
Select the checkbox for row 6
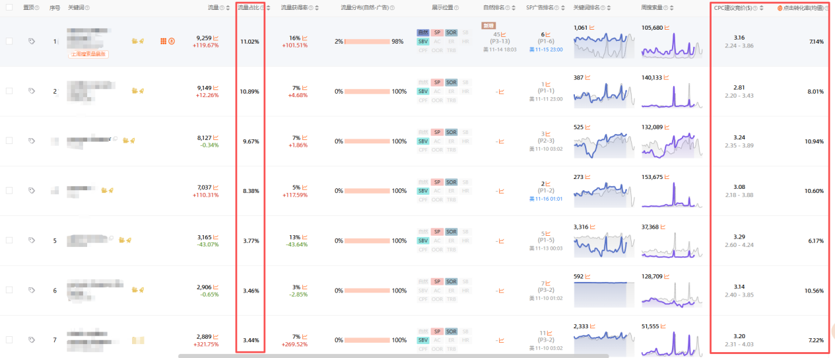[x=9, y=290]
